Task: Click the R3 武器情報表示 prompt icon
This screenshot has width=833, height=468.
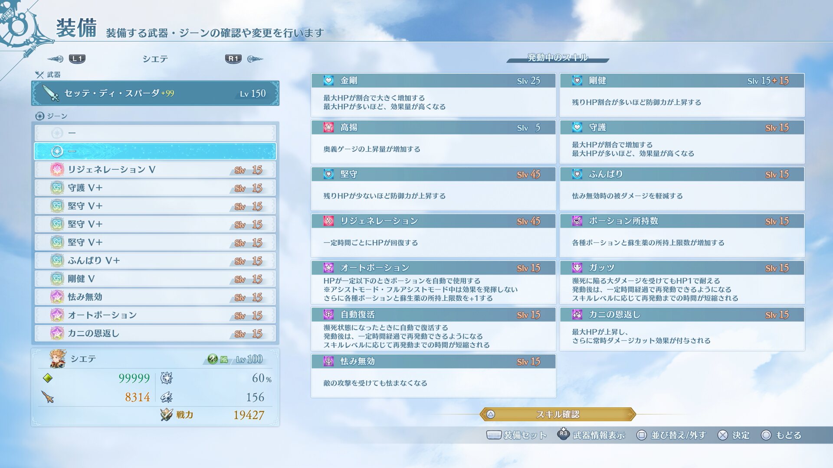Action: coord(563,434)
